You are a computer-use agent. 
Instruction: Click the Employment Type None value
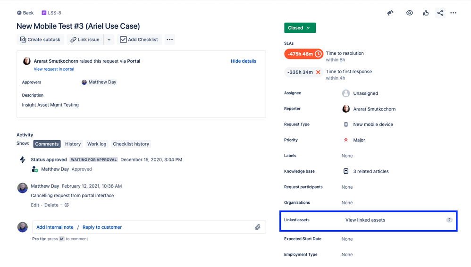pyautogui.click(x=347, y=254)
